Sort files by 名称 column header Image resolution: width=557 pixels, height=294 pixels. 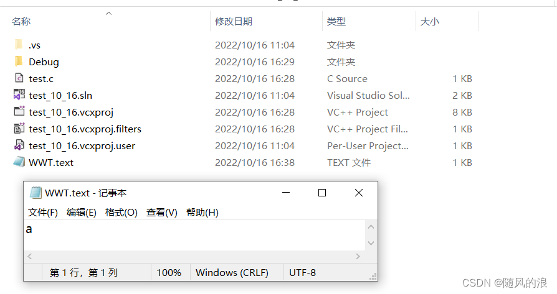pos(21,22)
